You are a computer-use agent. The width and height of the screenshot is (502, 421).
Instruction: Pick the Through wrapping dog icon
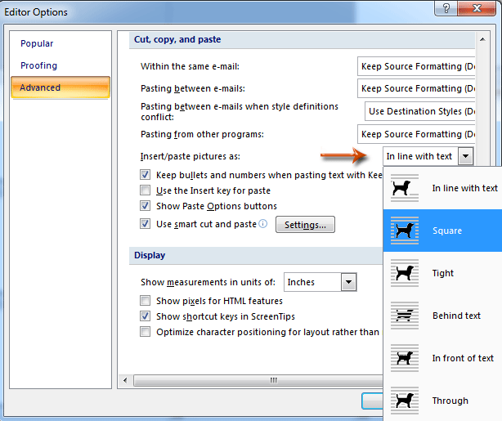click(405, 401)
